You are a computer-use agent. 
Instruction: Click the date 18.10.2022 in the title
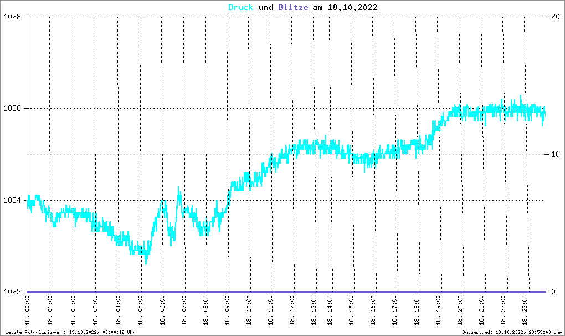[352, 8]
